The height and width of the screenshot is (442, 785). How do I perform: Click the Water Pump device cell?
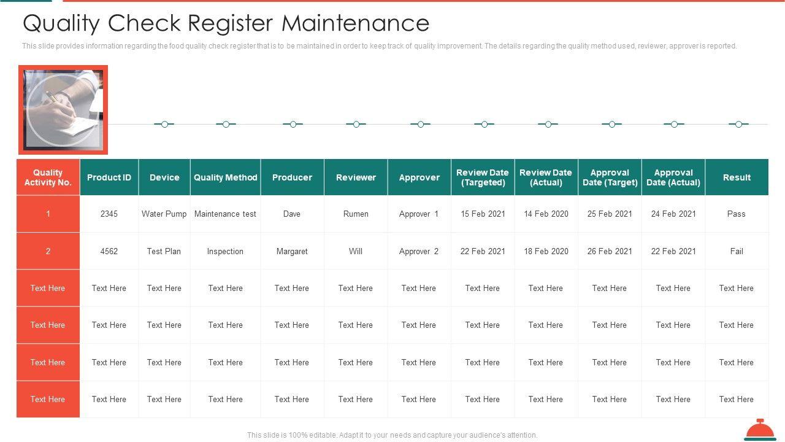tap(164, 214)
